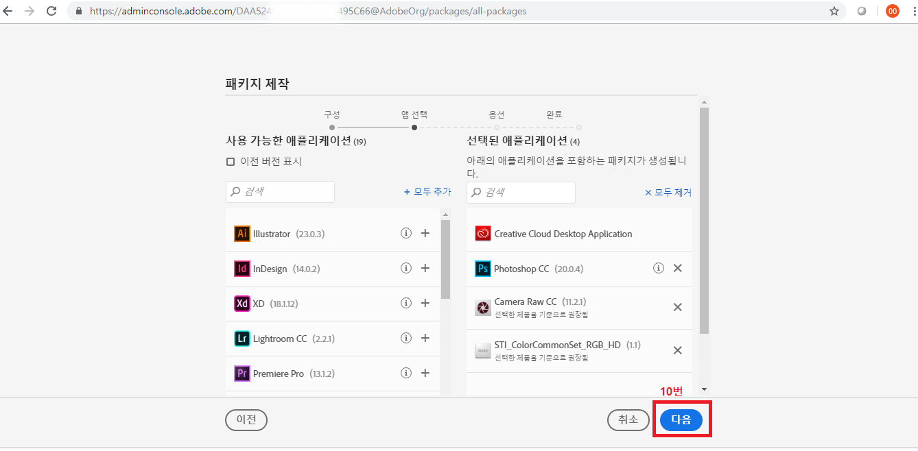Click the Premiere Pro (13.1.2) label
Screen dimensions: 918x451
tap(293, 374)
